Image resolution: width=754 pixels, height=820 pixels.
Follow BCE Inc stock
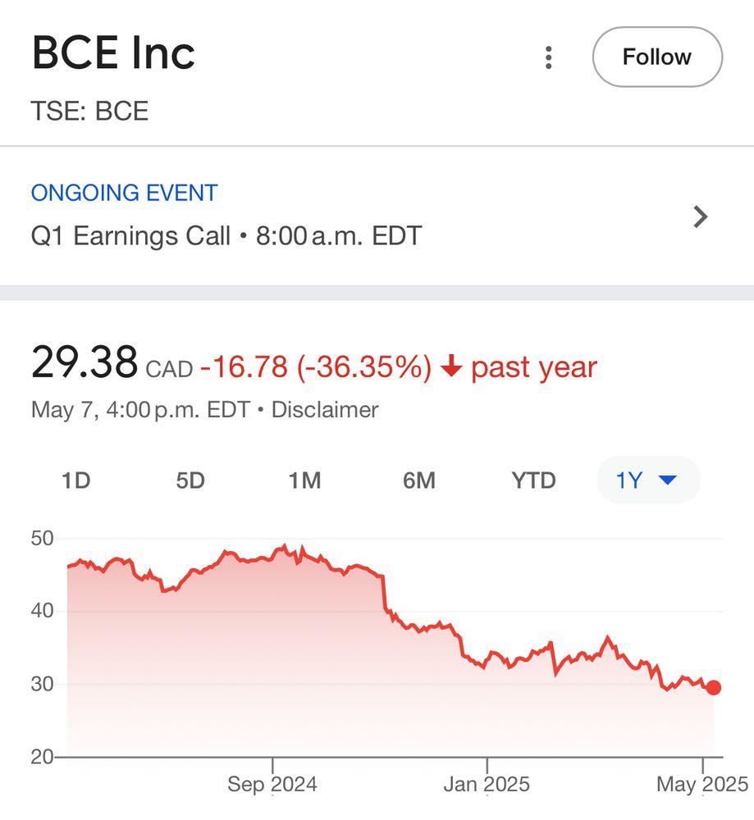[x=657, y=57]
